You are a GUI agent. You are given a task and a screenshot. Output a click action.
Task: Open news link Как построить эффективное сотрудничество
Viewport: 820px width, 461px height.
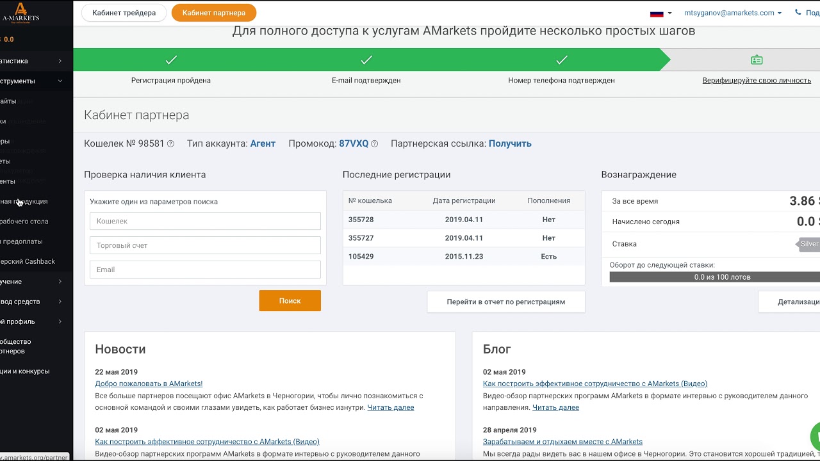coord(207,441)
